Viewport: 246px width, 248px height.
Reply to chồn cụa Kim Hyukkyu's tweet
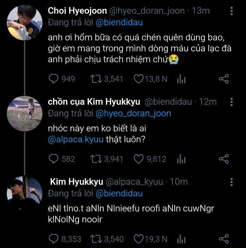pyautogui.click(x=54, y=159)
